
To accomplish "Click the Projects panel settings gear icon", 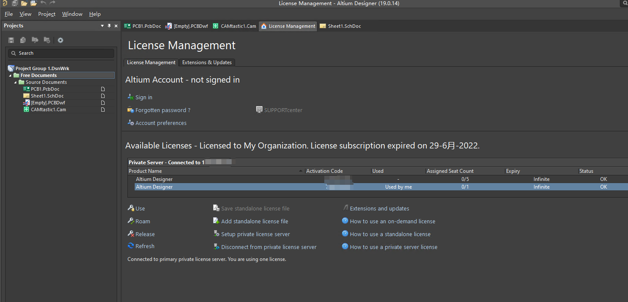I will click(x=60, y=40).
